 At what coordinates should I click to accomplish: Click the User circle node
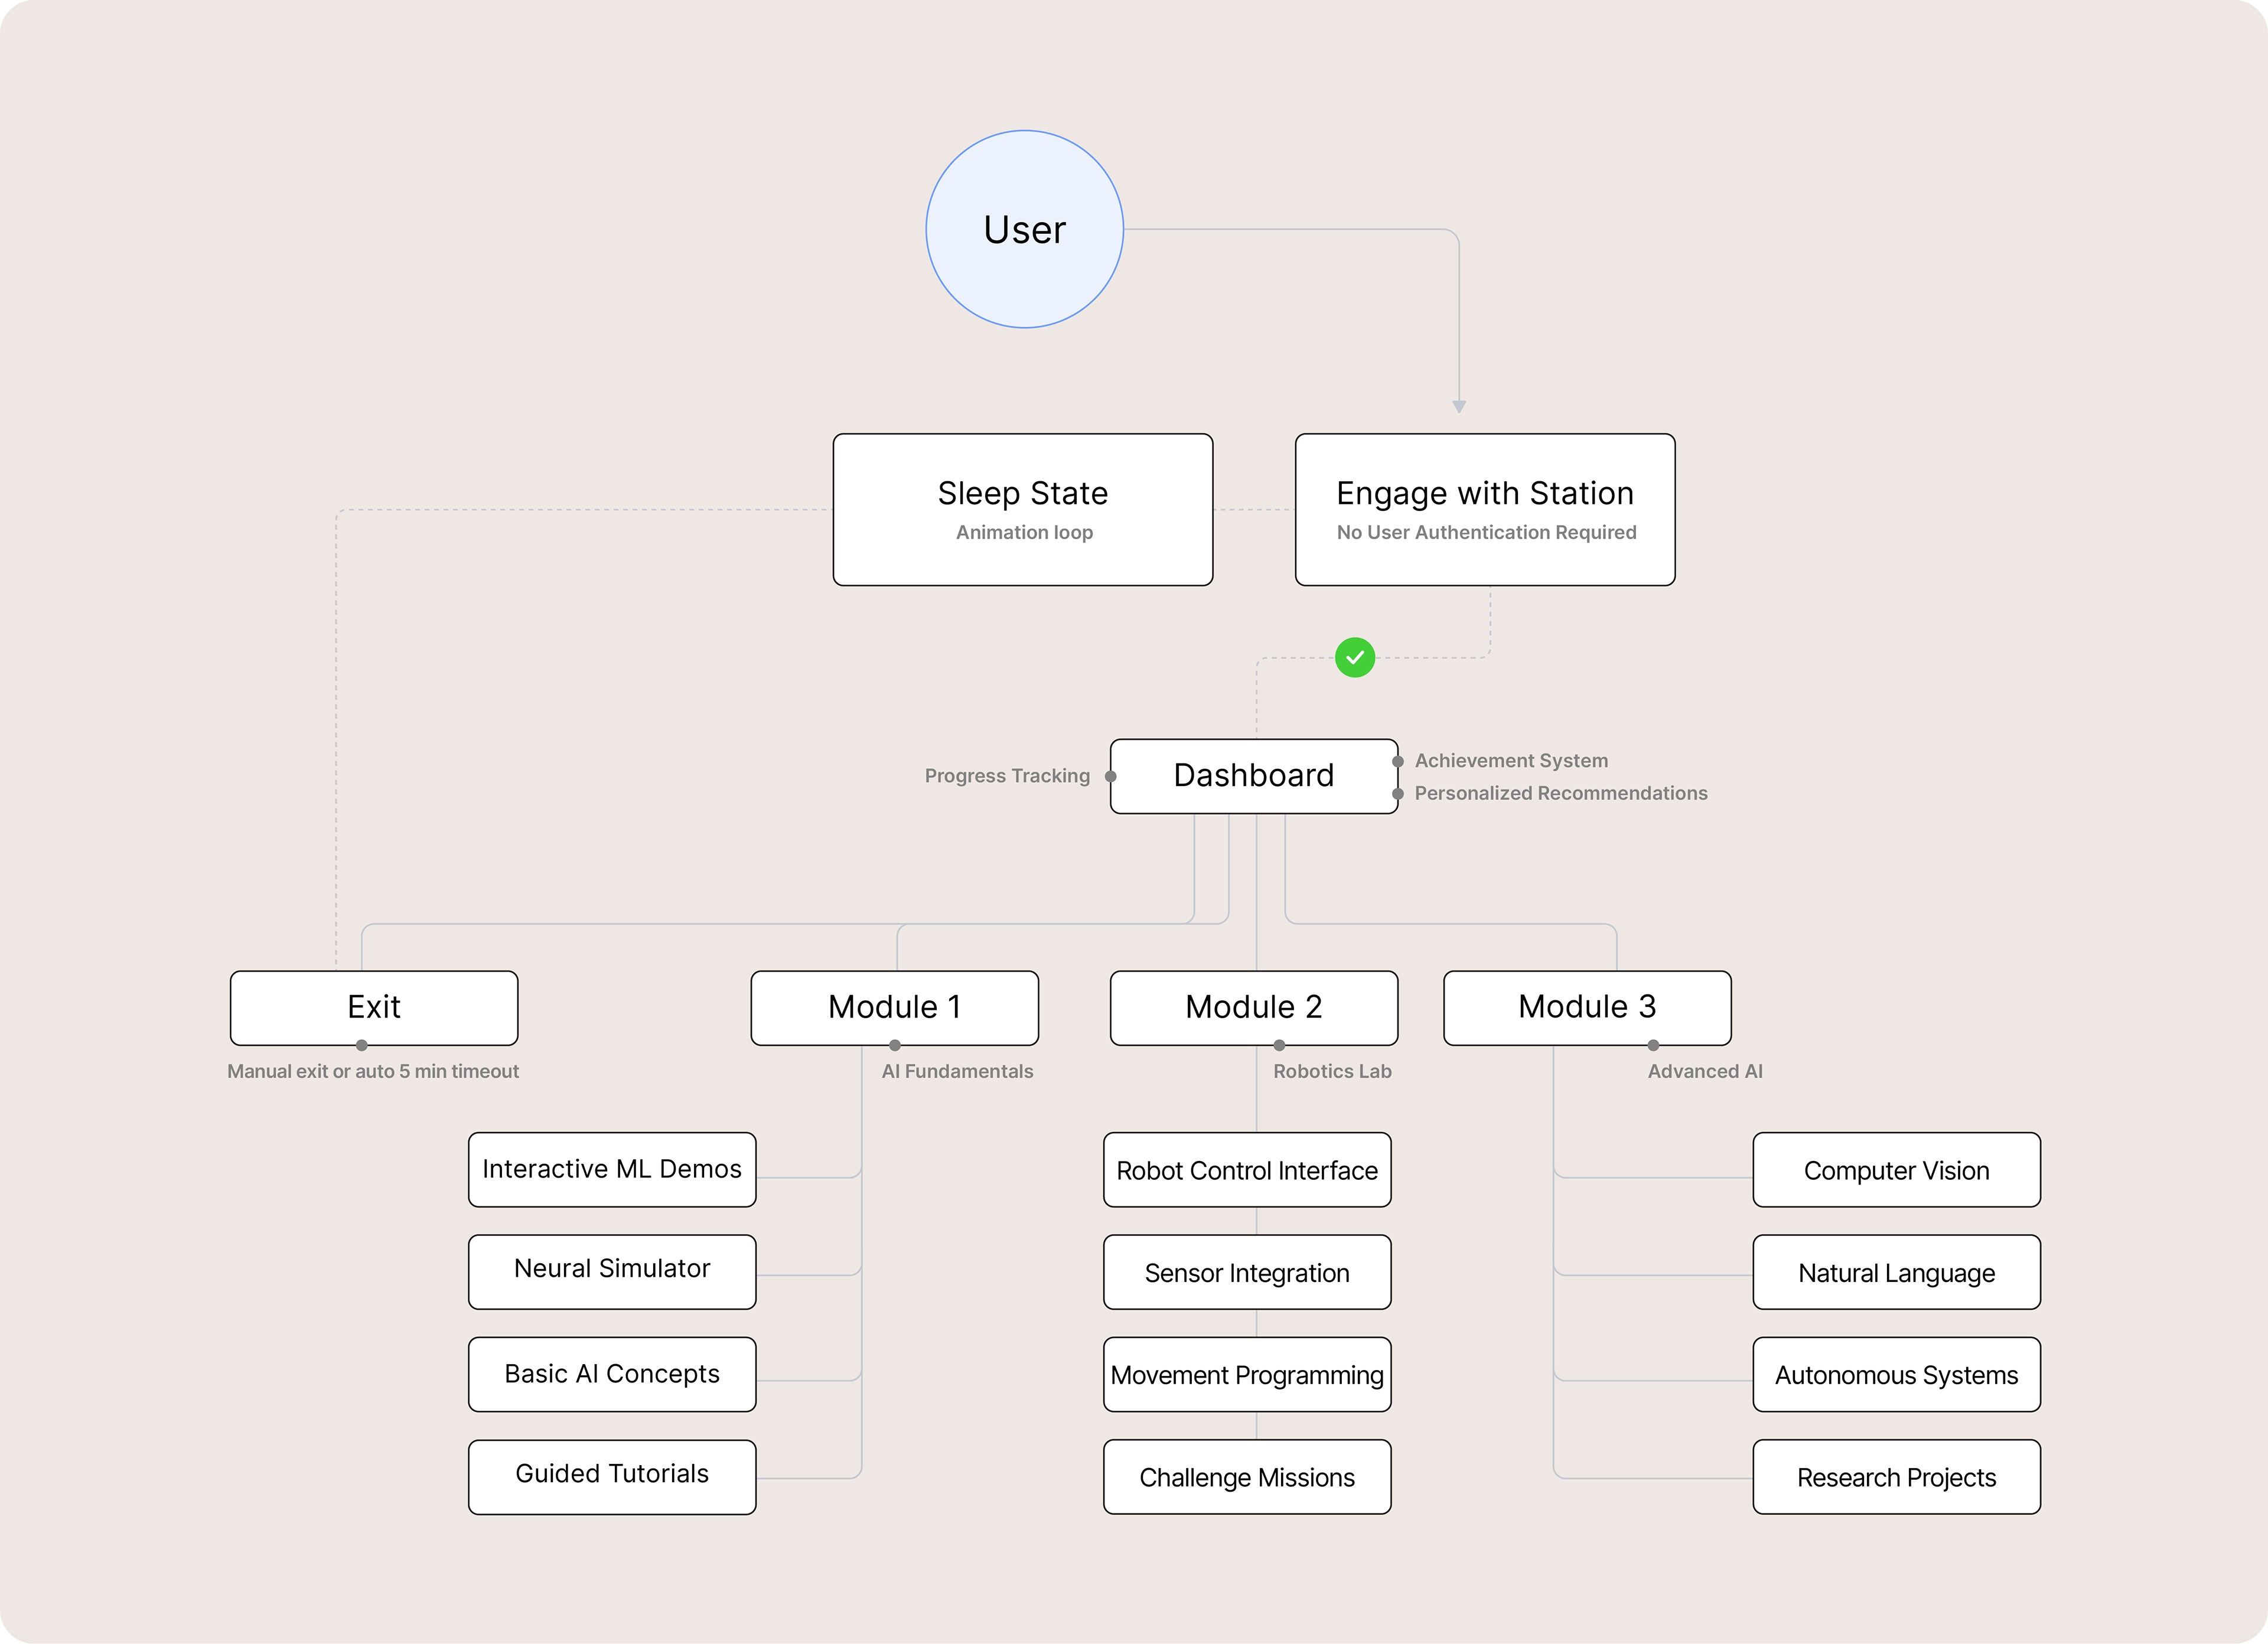[1024, 229]
